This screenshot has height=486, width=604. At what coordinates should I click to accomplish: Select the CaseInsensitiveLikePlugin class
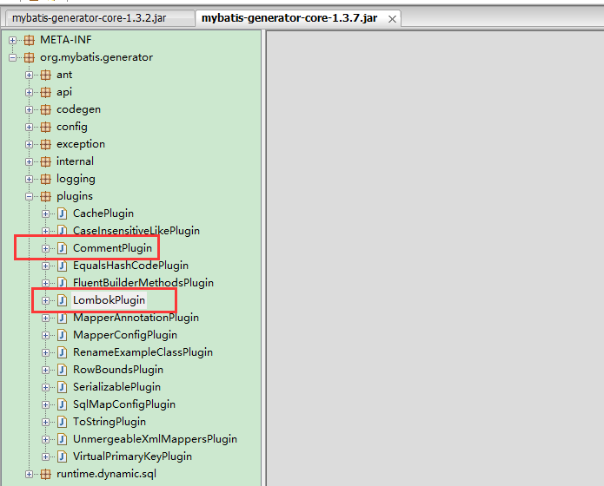(x=136, y=231)
